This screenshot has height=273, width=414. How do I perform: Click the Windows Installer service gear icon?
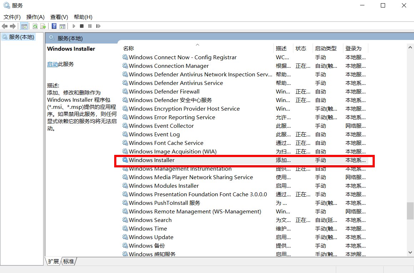click(x=125, y=160)
